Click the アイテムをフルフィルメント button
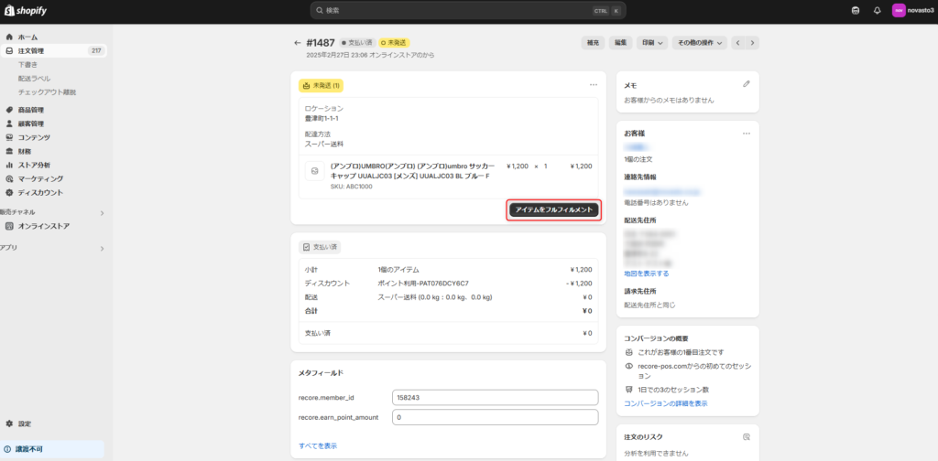938x461 pixels. coord(554,210)
